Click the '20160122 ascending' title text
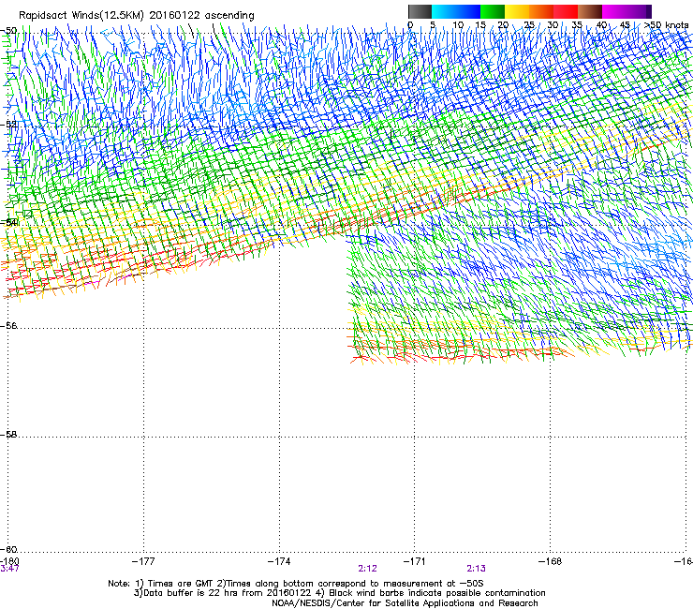The height and width of the screenshot is (609, 693). coord(202,16)
